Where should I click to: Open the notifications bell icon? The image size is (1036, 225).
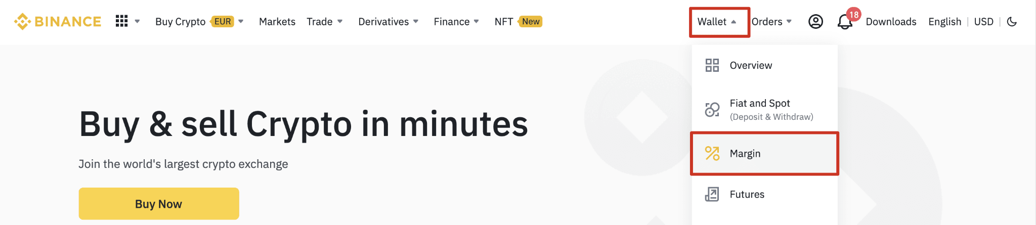pos(844,22)
